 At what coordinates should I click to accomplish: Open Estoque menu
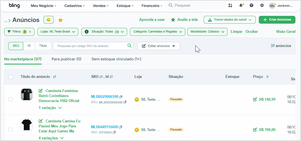coord(125,6)
